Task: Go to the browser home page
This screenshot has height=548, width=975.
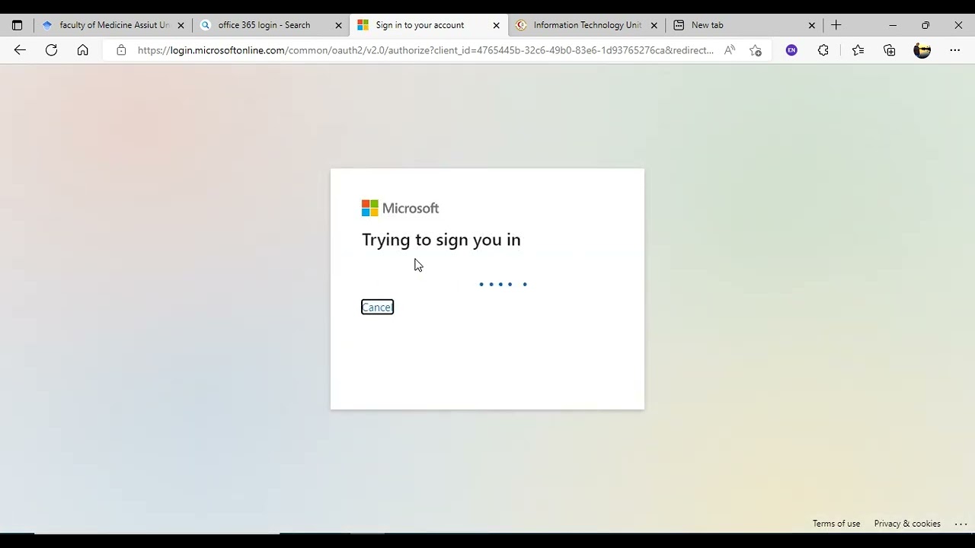Action: [x=82, y=50]
